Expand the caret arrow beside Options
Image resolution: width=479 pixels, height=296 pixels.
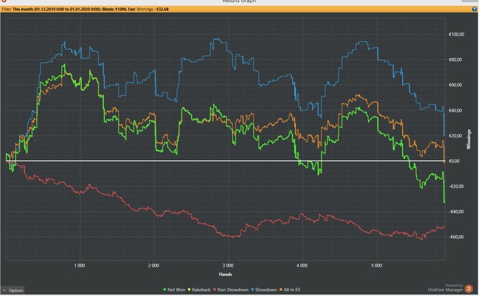(x=4, y=291)
